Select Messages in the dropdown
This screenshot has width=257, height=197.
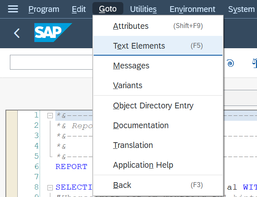click(158, 66)
